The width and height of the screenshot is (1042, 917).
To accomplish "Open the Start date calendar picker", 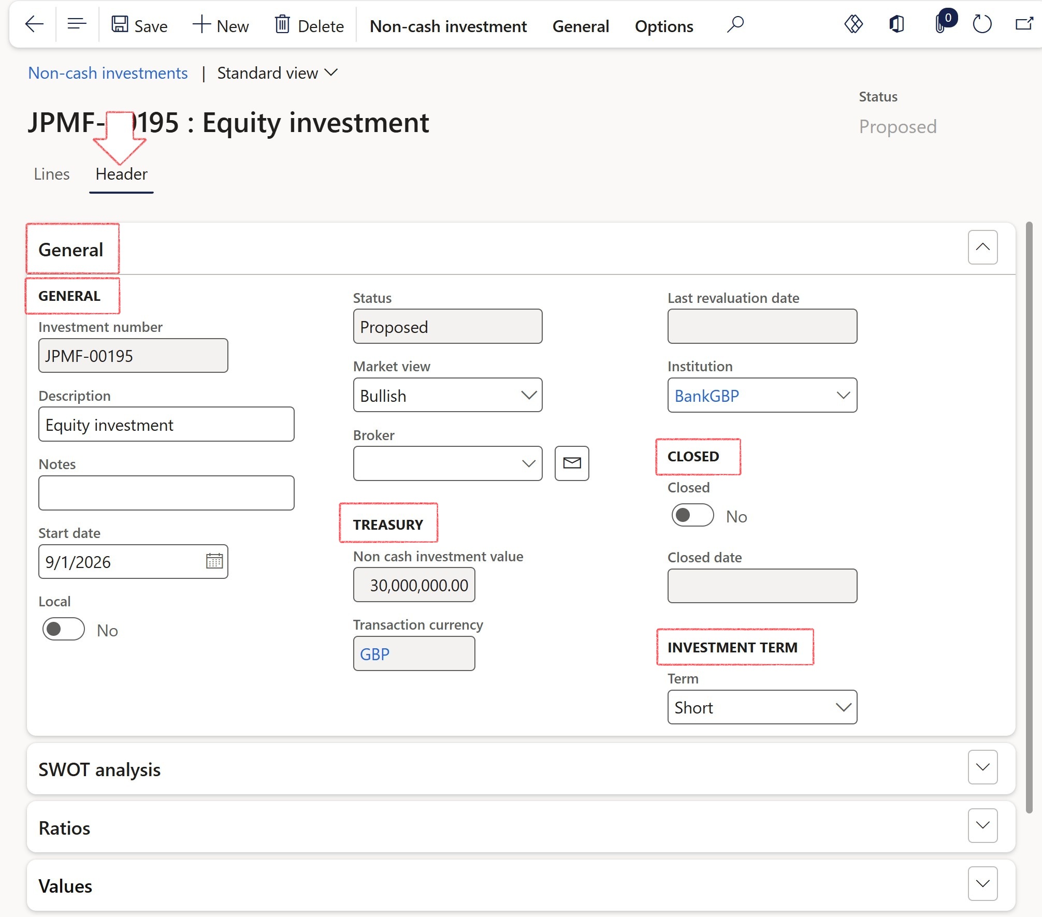I will click(x=214, y=561).
